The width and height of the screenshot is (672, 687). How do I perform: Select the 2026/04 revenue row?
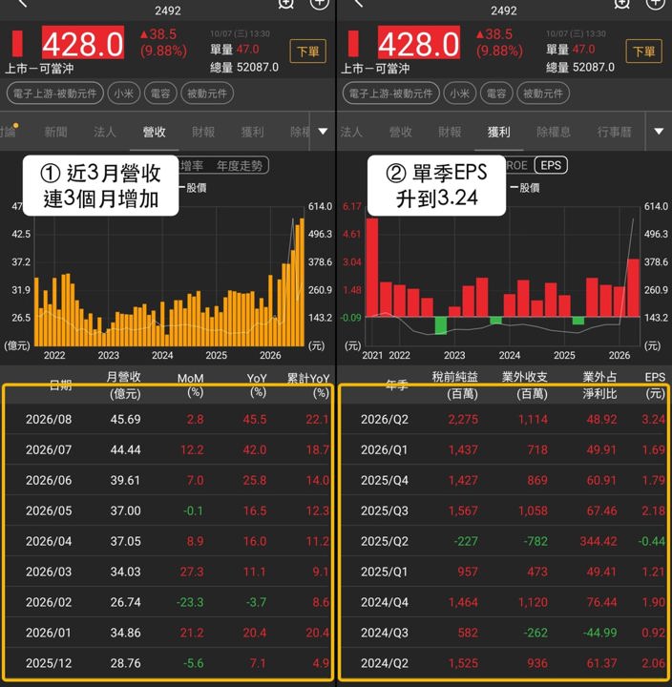click(168, 541)
